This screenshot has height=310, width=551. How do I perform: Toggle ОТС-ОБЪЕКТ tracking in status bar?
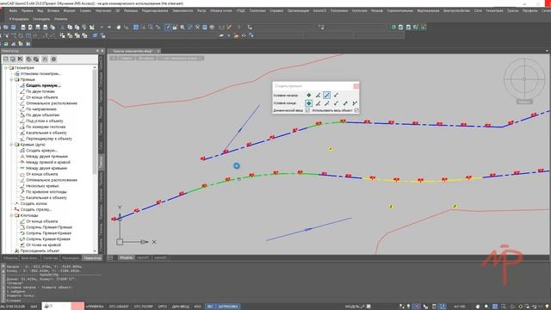(119, 307)
